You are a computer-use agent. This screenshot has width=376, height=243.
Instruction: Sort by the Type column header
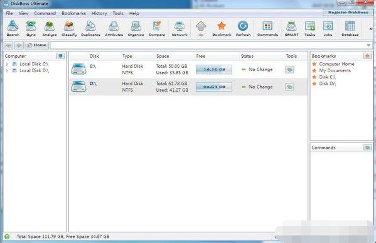[x=127, y=56]
